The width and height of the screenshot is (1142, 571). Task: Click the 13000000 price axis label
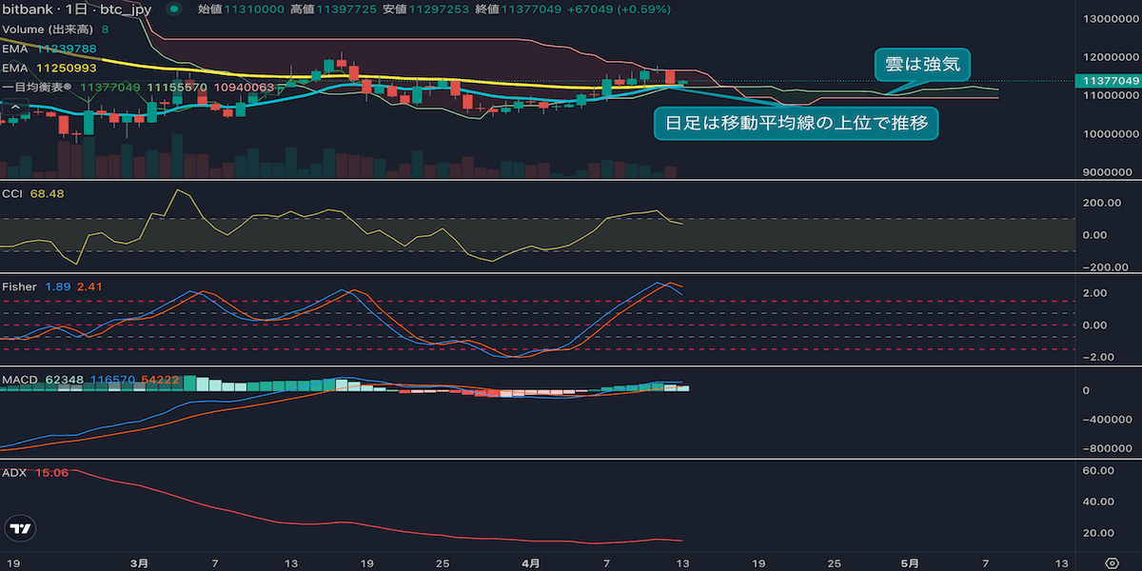[1107, 18]
